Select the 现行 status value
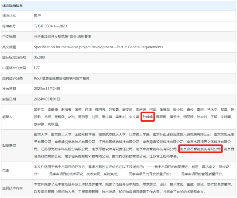This screenshot has height=198, width=237. click(x=38, y=16)
